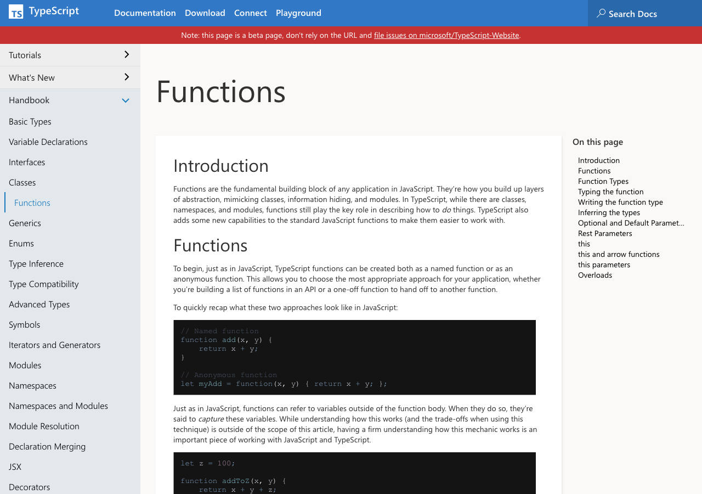Open Interfaces handbook page

(x=27, y=162)
